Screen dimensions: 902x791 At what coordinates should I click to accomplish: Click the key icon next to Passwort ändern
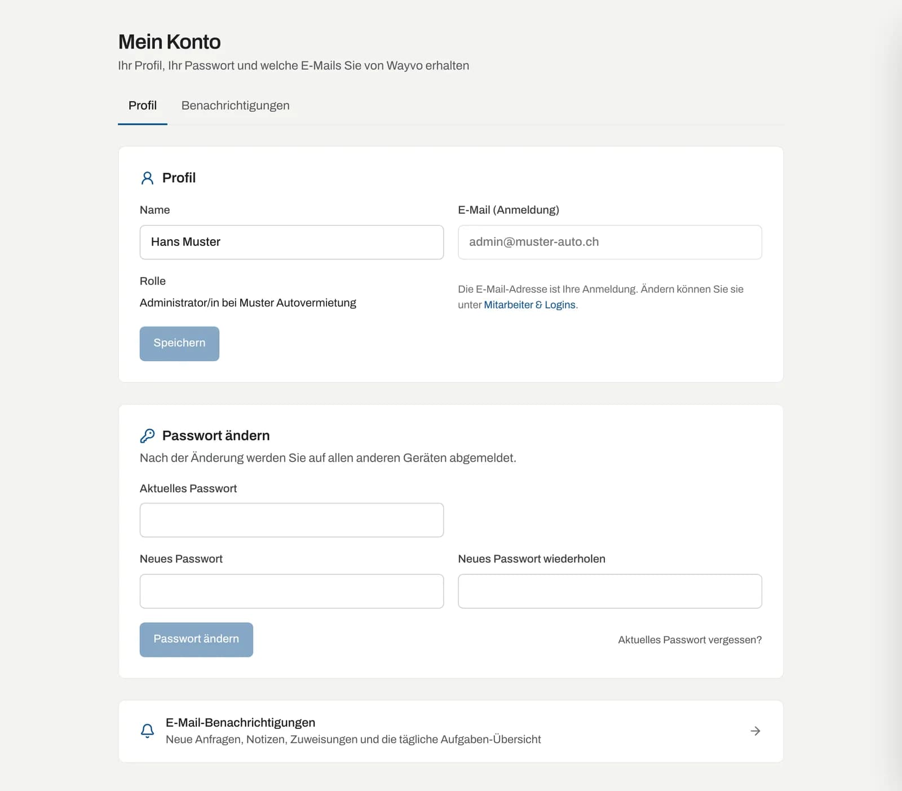tap(147, 436)
